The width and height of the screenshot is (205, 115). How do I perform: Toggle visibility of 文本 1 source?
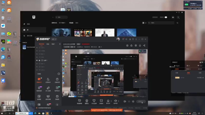(37, 67)
